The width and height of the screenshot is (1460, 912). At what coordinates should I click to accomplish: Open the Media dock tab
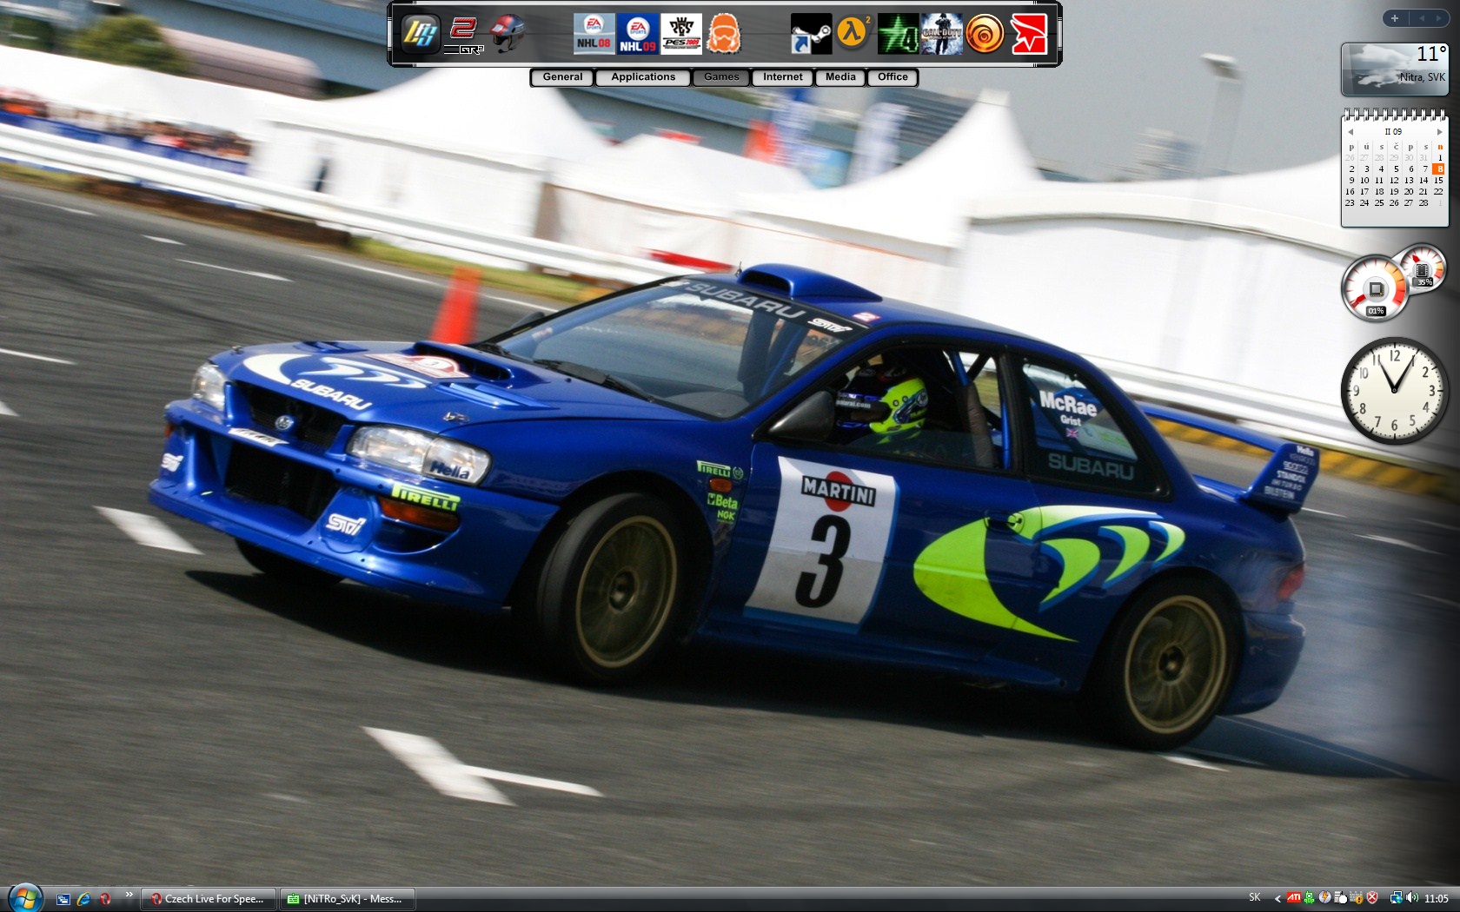(840, 77)
